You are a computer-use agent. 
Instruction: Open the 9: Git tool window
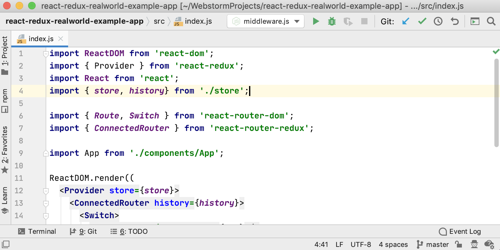83,231
